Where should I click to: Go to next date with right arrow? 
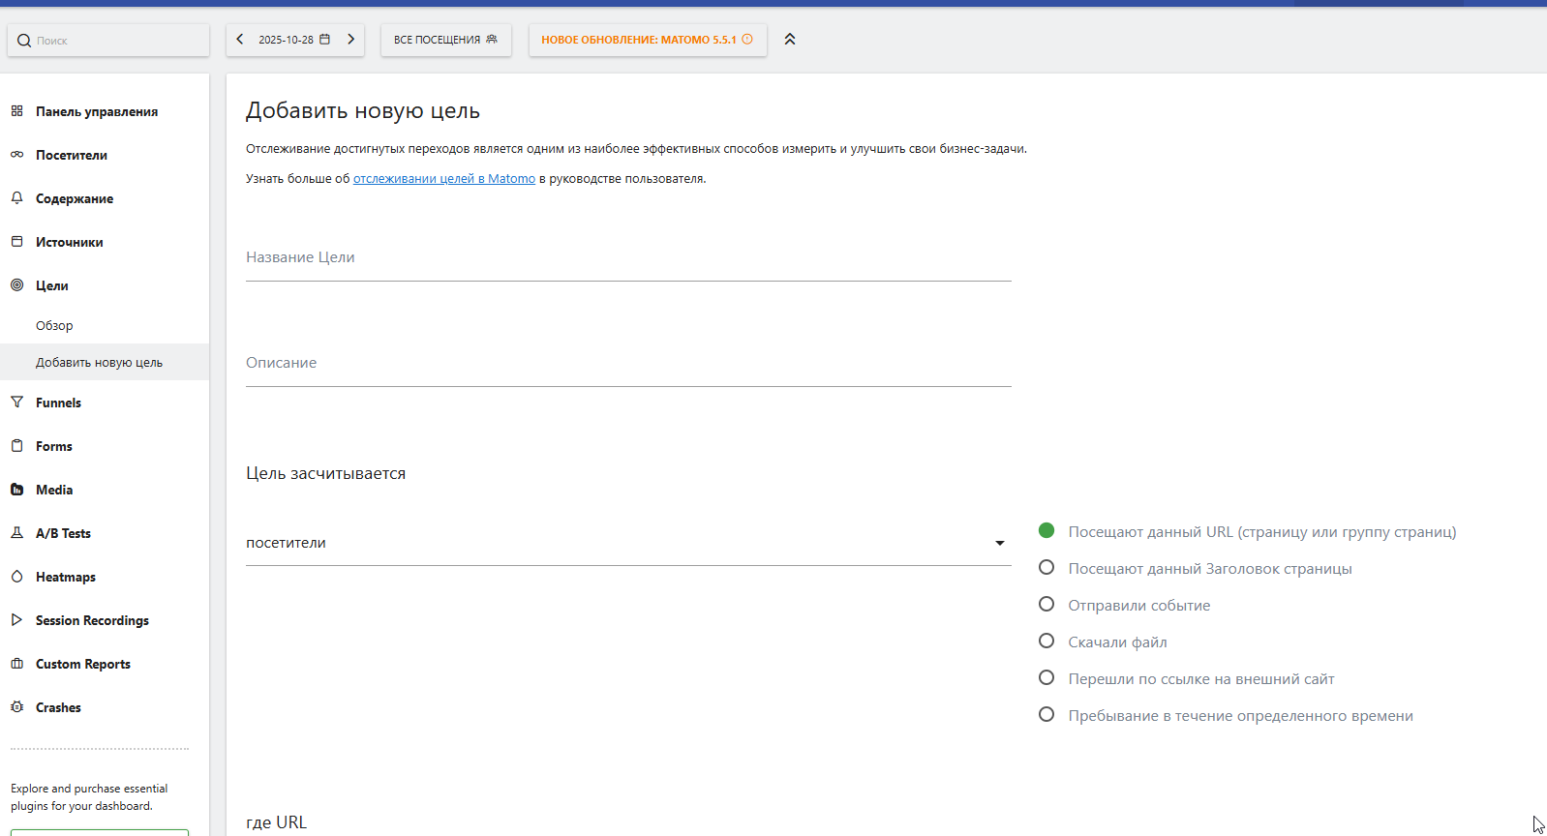click(351, 40)
